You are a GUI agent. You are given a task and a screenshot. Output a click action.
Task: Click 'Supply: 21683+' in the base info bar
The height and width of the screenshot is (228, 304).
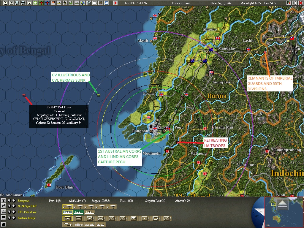[101, 201]
